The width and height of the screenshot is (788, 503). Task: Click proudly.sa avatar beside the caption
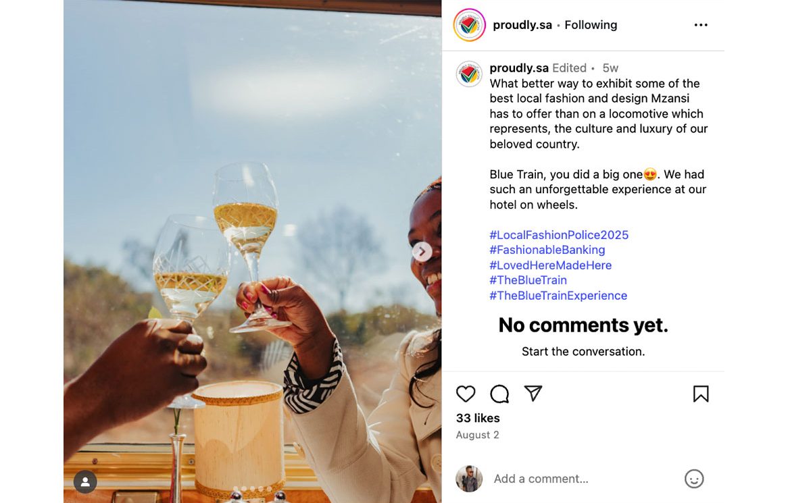[469, 74]
